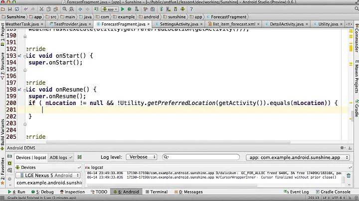Navigate Back with the blue arrow
The height and width of the screenshot is (201, 359).
pos(80,9)
